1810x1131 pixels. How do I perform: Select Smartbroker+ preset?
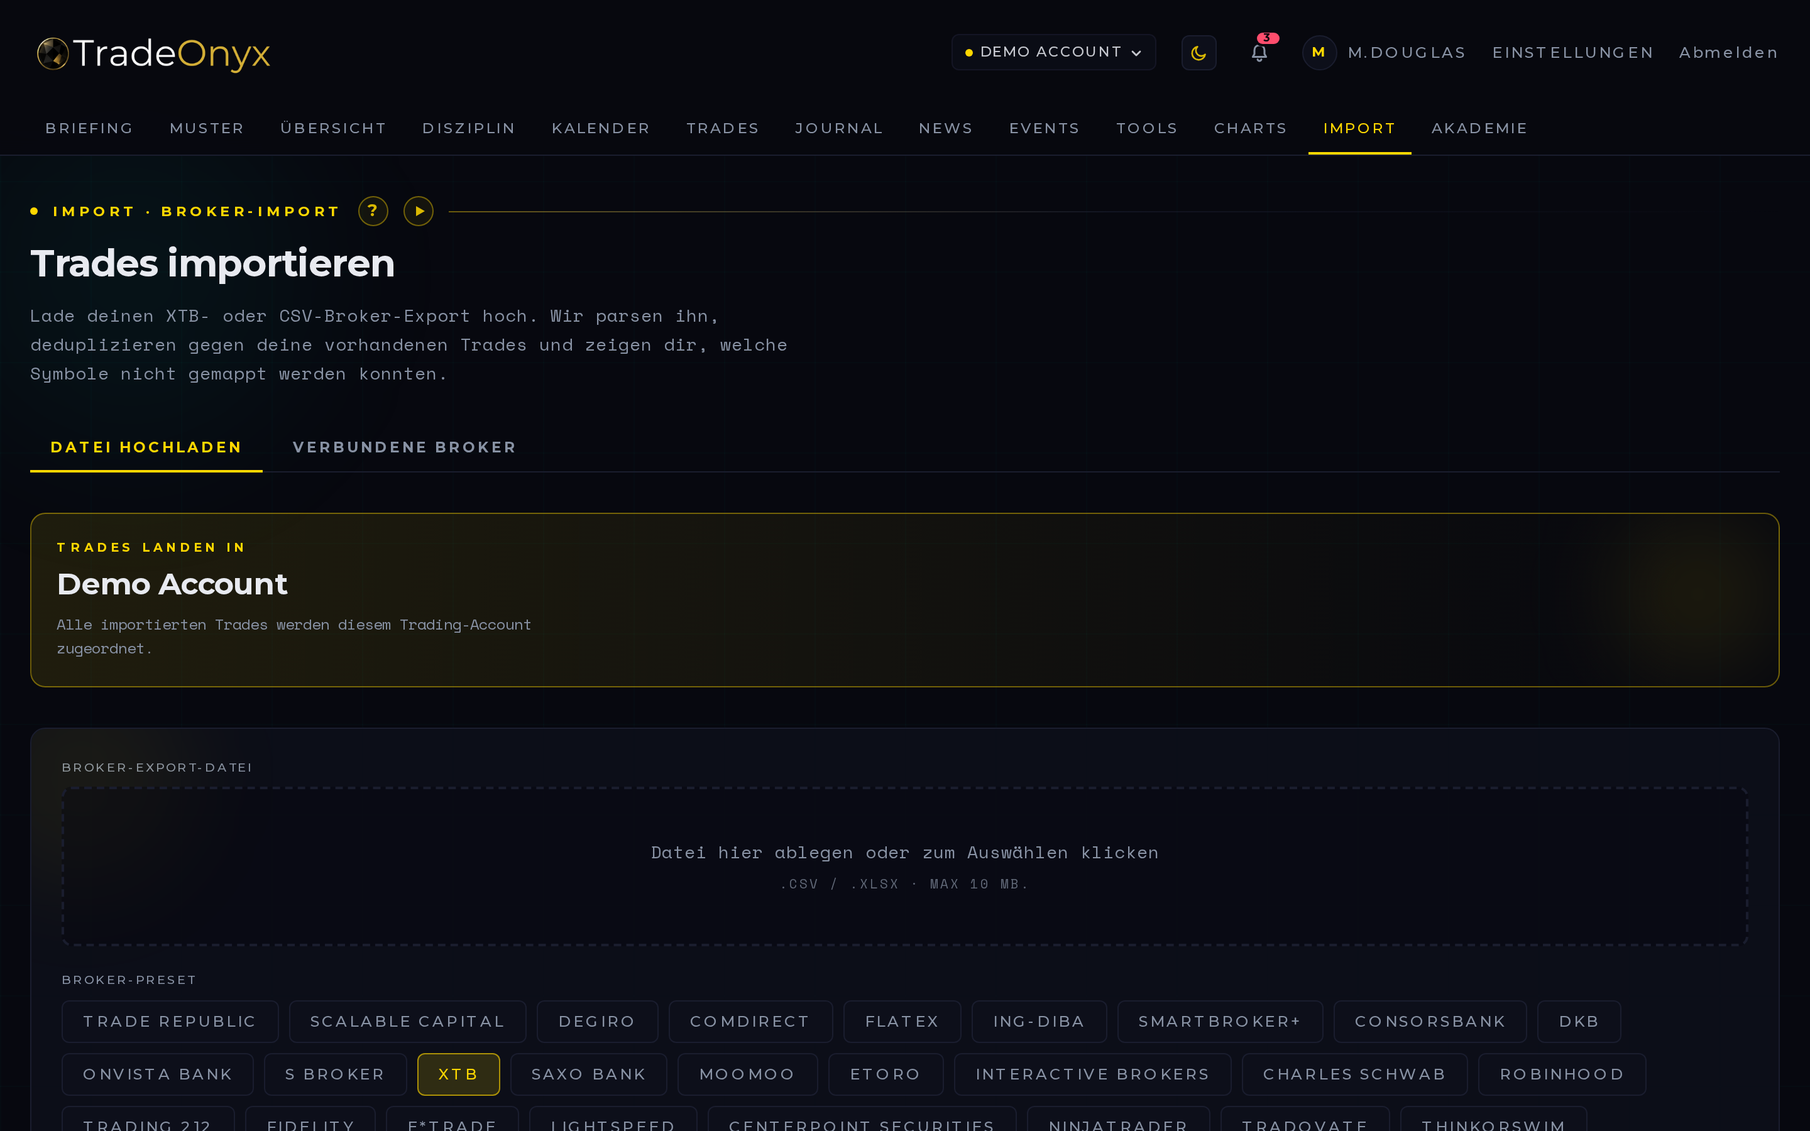[x=1220, y=1022]
